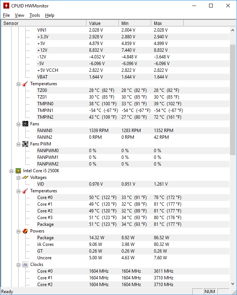237x295 pixels.
Task: Collapse the CPU Temperatures group
Action: (x=18, y=191)
